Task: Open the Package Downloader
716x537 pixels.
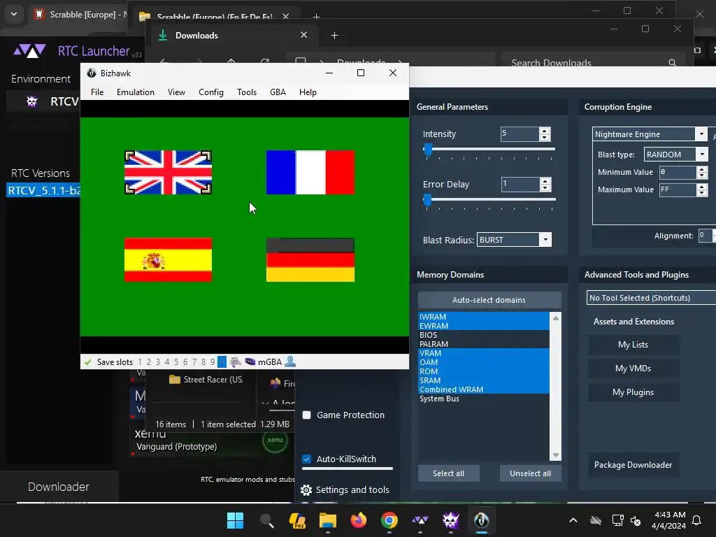Action: (633, 465)
